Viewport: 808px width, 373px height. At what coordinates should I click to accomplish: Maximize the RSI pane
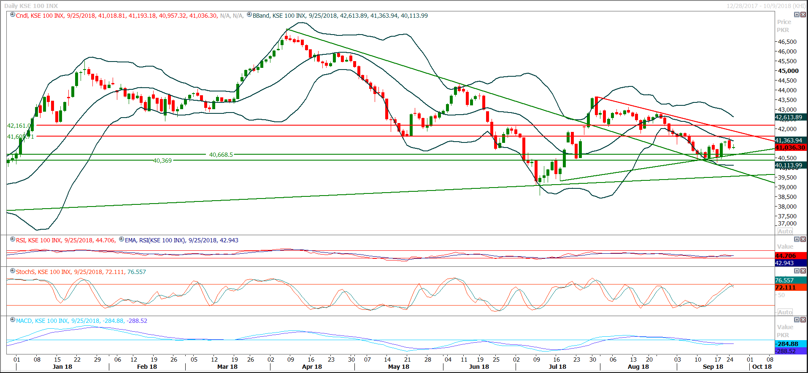tap(797, 239)
